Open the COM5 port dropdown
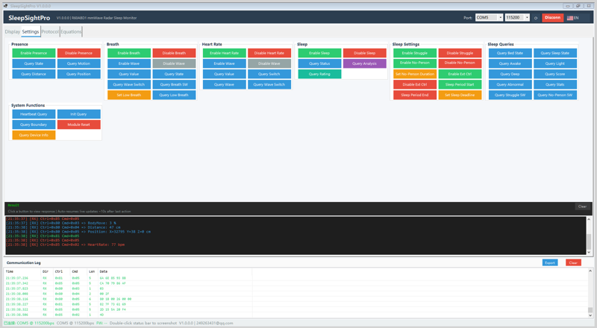 489,17
